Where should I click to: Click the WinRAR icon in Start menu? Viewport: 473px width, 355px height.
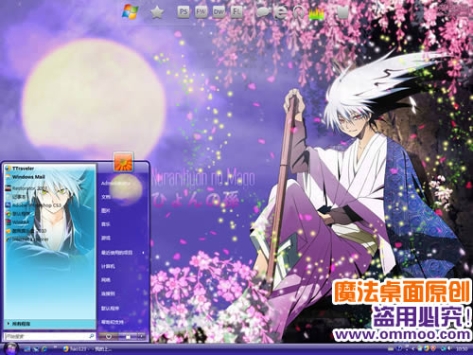[x=9, y=222]
